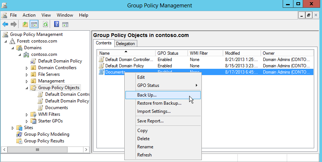Choose Rename from the context menu
This screenshot has height=162, width=322.
point(163,147)
